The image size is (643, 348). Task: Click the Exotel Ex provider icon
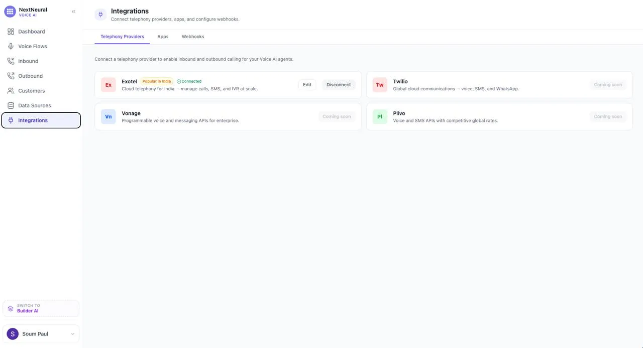point(109,85)
